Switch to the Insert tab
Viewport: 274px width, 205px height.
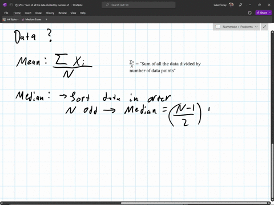tap(28, 13)
